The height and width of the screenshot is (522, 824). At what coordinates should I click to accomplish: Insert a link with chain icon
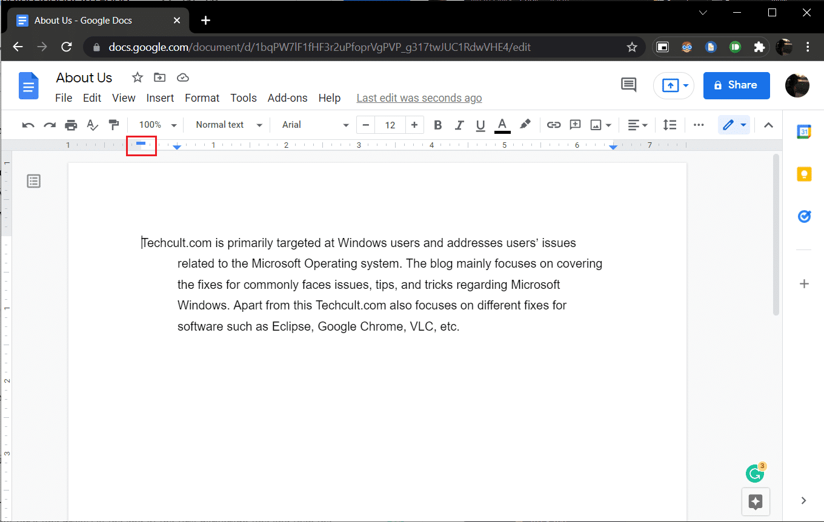tap(554, 125)
